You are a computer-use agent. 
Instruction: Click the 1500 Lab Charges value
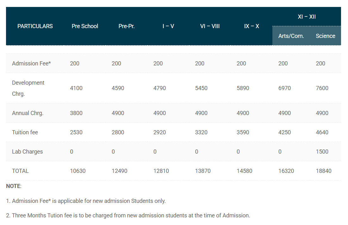point(322,151)
